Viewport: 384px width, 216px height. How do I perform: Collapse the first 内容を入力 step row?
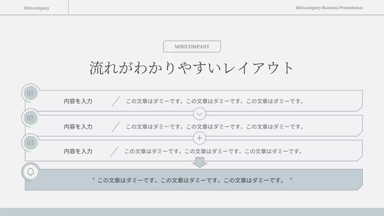[78, 101]
